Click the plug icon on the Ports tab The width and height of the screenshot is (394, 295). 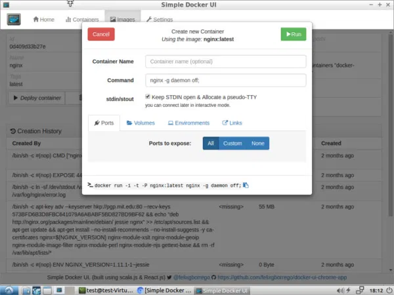tap(97, 123)
